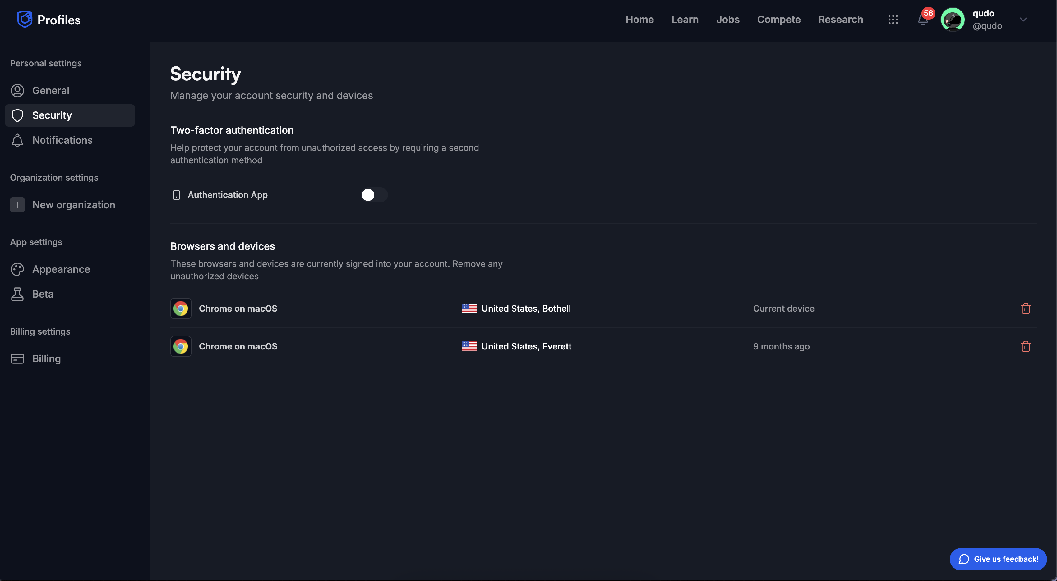Navigate to Home in top navigation
Viewport: 1057px width, 581px height.
[639, 19]
